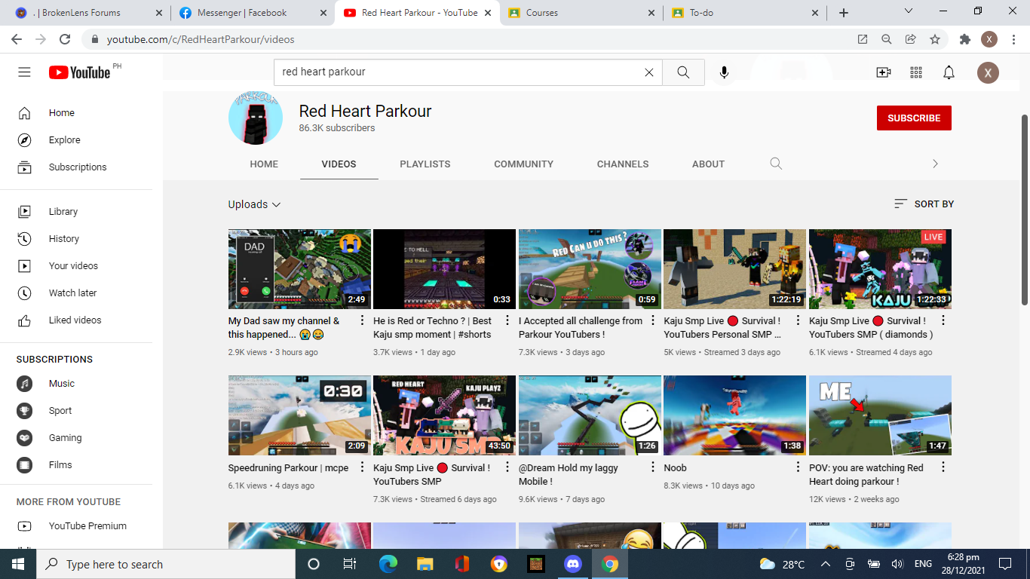Image resolution: width=1030 pixels, height=579 pixels.
Task: Open the CHANNELS channel tab
Action: click(x=623, y=164)
